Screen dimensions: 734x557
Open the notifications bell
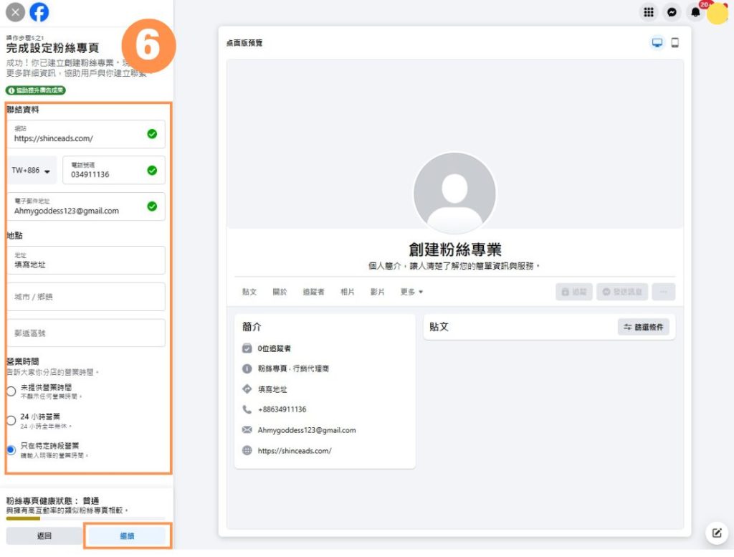(x=695, y=12)
